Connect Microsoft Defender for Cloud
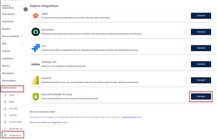 click(x=201, y=96)
